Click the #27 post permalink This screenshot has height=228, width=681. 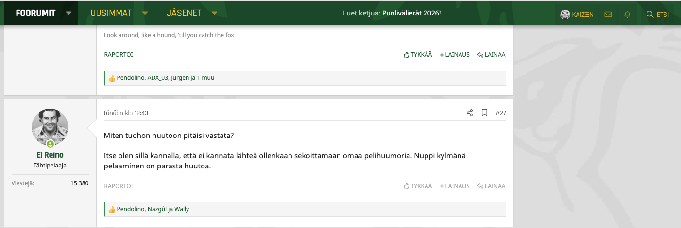click(500, 113)
